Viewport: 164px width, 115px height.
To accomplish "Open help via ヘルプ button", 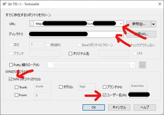I will pyautogui.click(x=145, y=107).
